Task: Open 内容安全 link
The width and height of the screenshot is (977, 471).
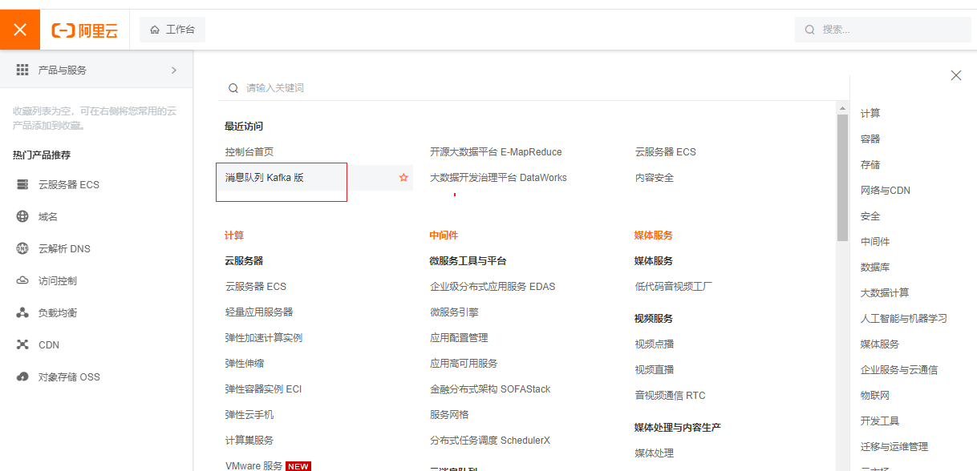Action: click(655, 178)
